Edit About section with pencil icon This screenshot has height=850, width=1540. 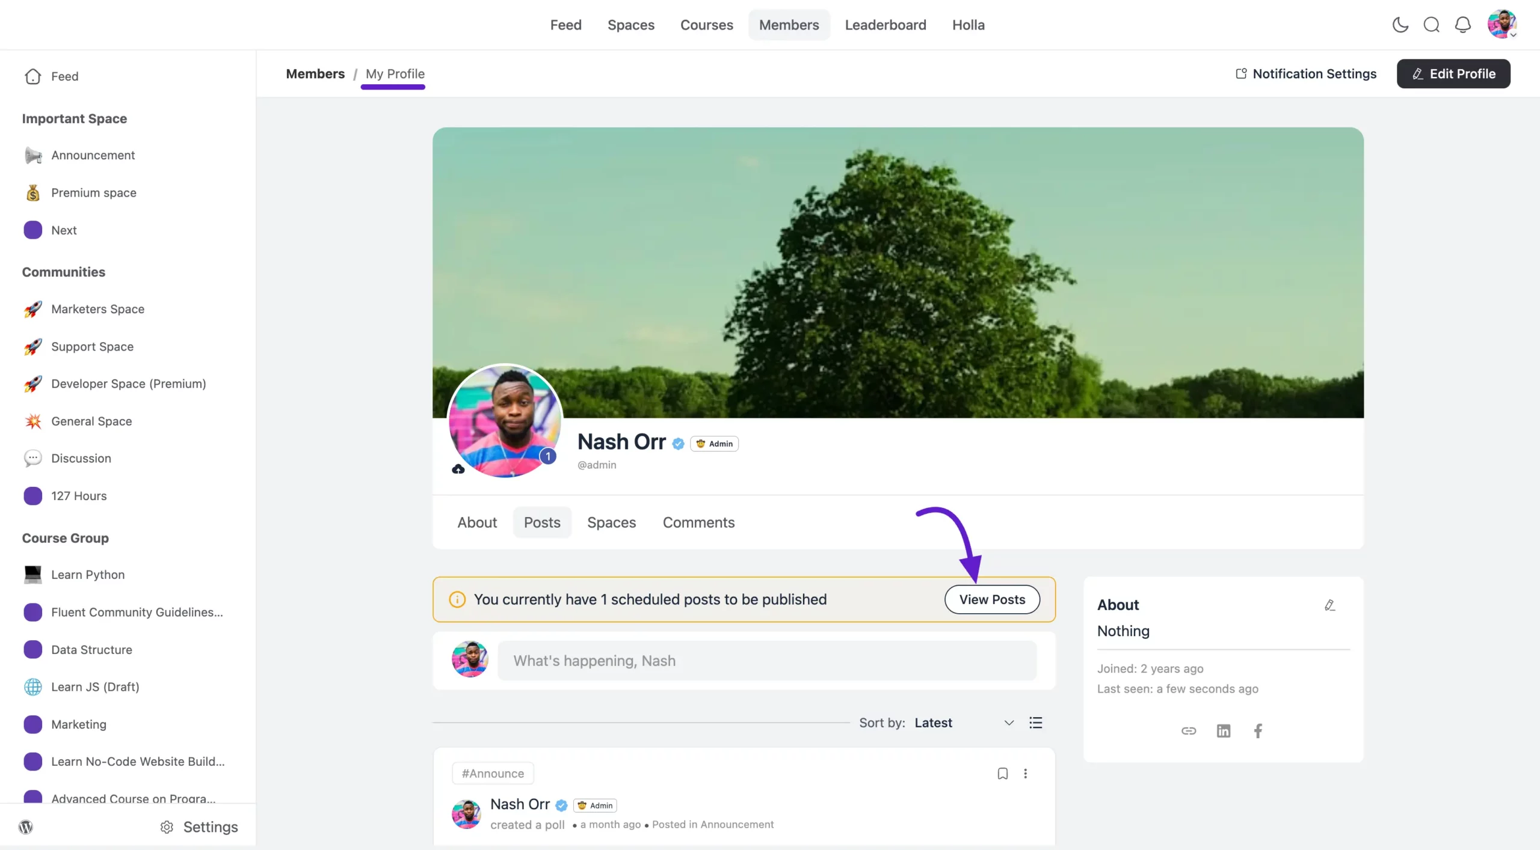click(x=1330, y=605)
